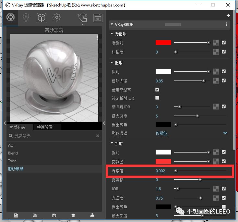The height and width of the screenshot is (222, 238).
Task: Enable 锁定折射IOR checkbox
Action: 157,98
